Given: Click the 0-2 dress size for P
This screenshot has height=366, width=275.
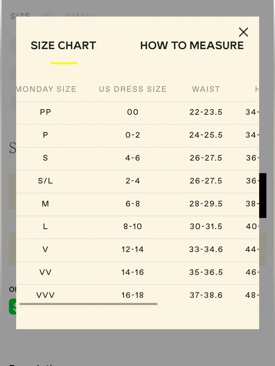Looking at the screenshot, I should (x=133, y=135).
